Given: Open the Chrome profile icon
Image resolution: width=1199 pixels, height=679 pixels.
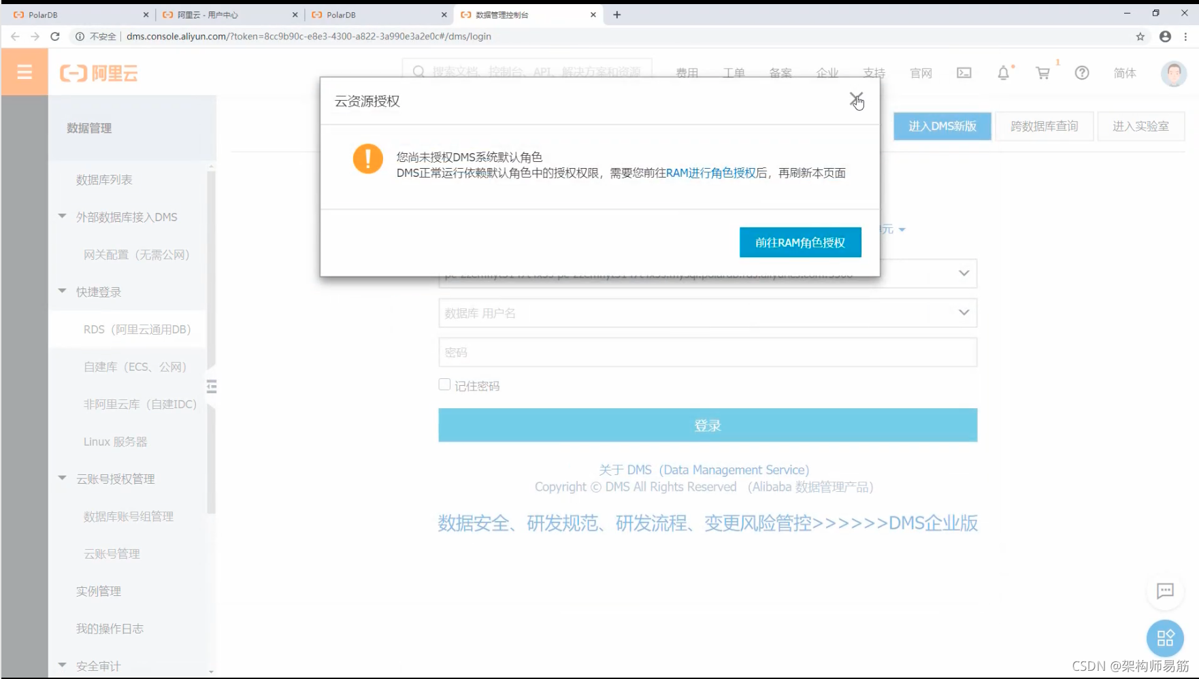Looking at the screenshot, I should [1165, 37].
